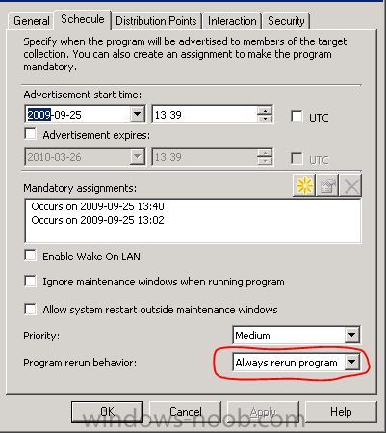
Task: Add a new mandatory assignment (yellow star icon)
Action: [304, 185]
